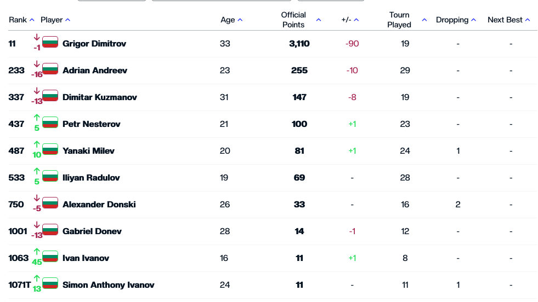Click the Bulgarian flag beside Grigor Dimitrov

tap(50, 42)
